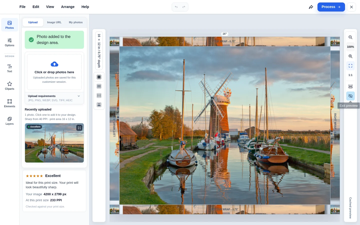
Task: Open the Elements panel
Action: (10, 103)
